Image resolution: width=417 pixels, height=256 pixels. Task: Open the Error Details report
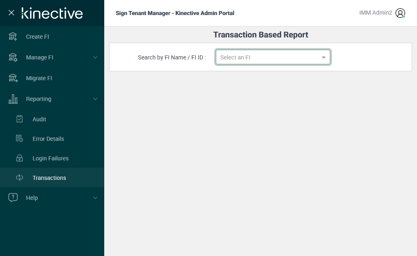tap(48, 139)
